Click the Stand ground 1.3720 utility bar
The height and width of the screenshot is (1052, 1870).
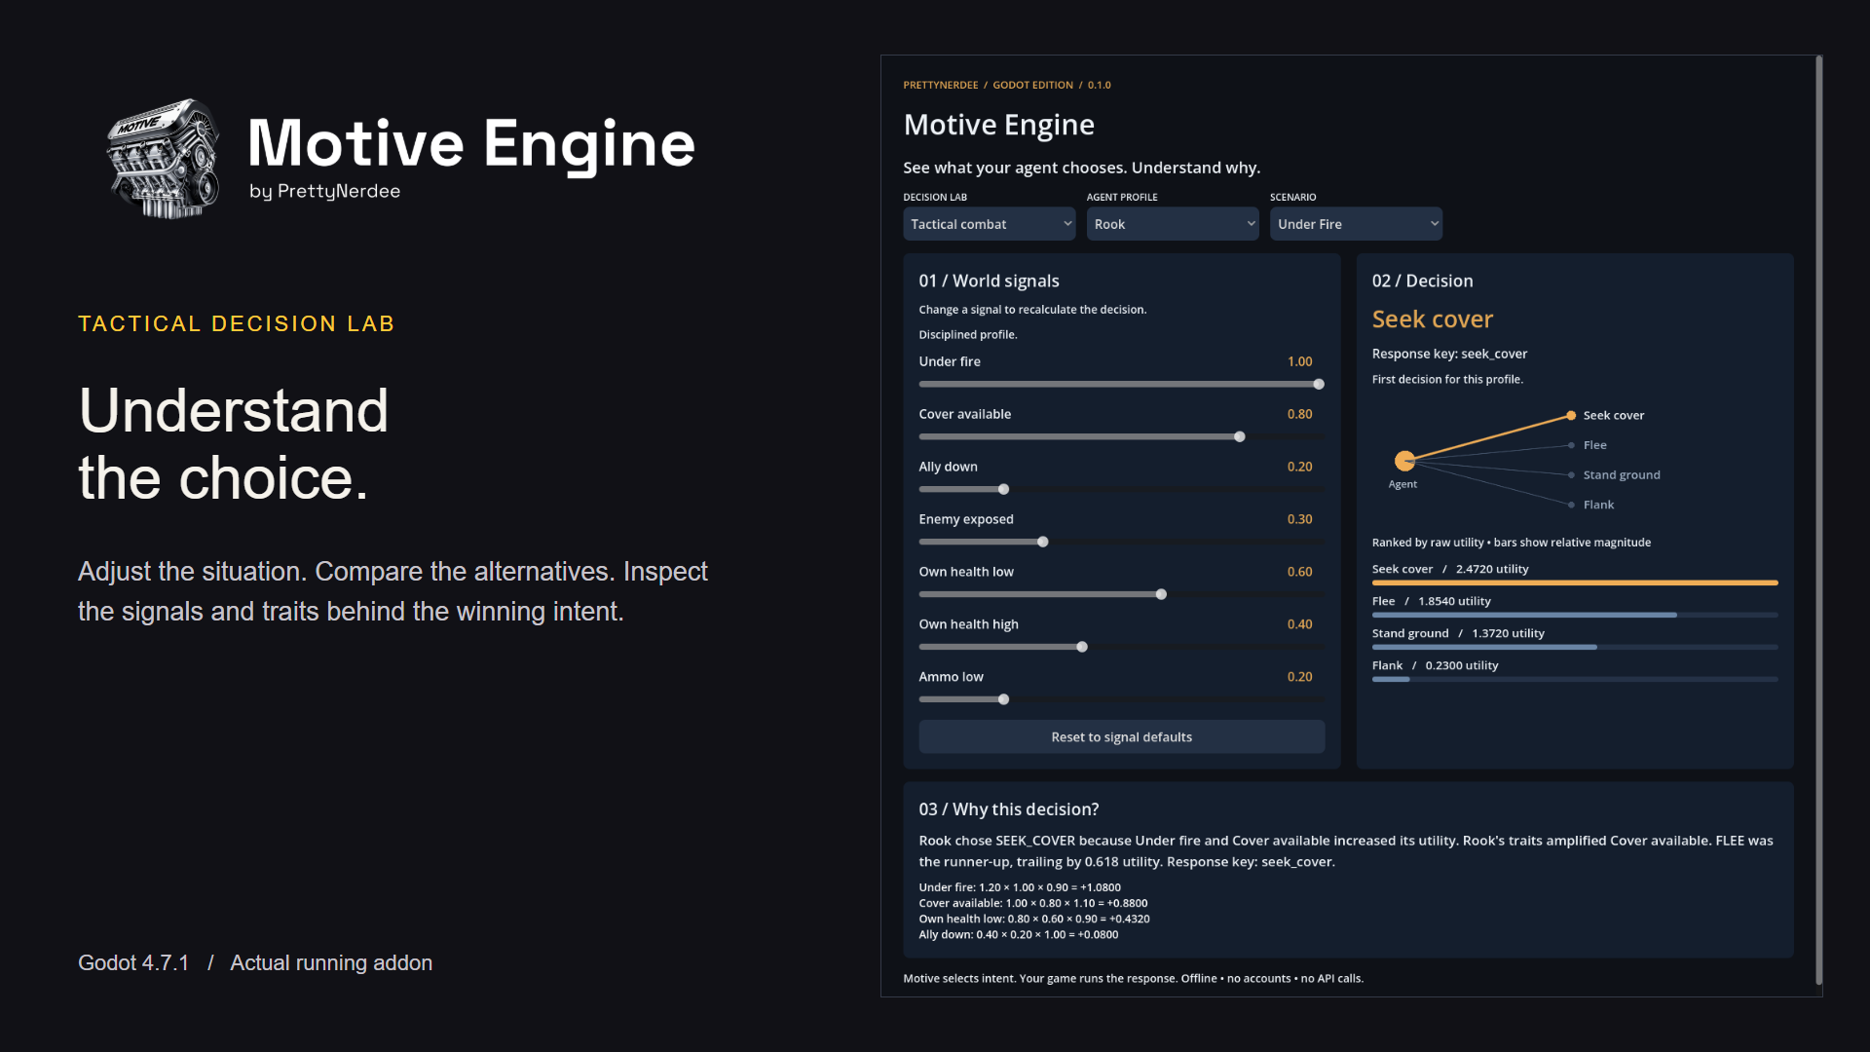point(1575,648)
